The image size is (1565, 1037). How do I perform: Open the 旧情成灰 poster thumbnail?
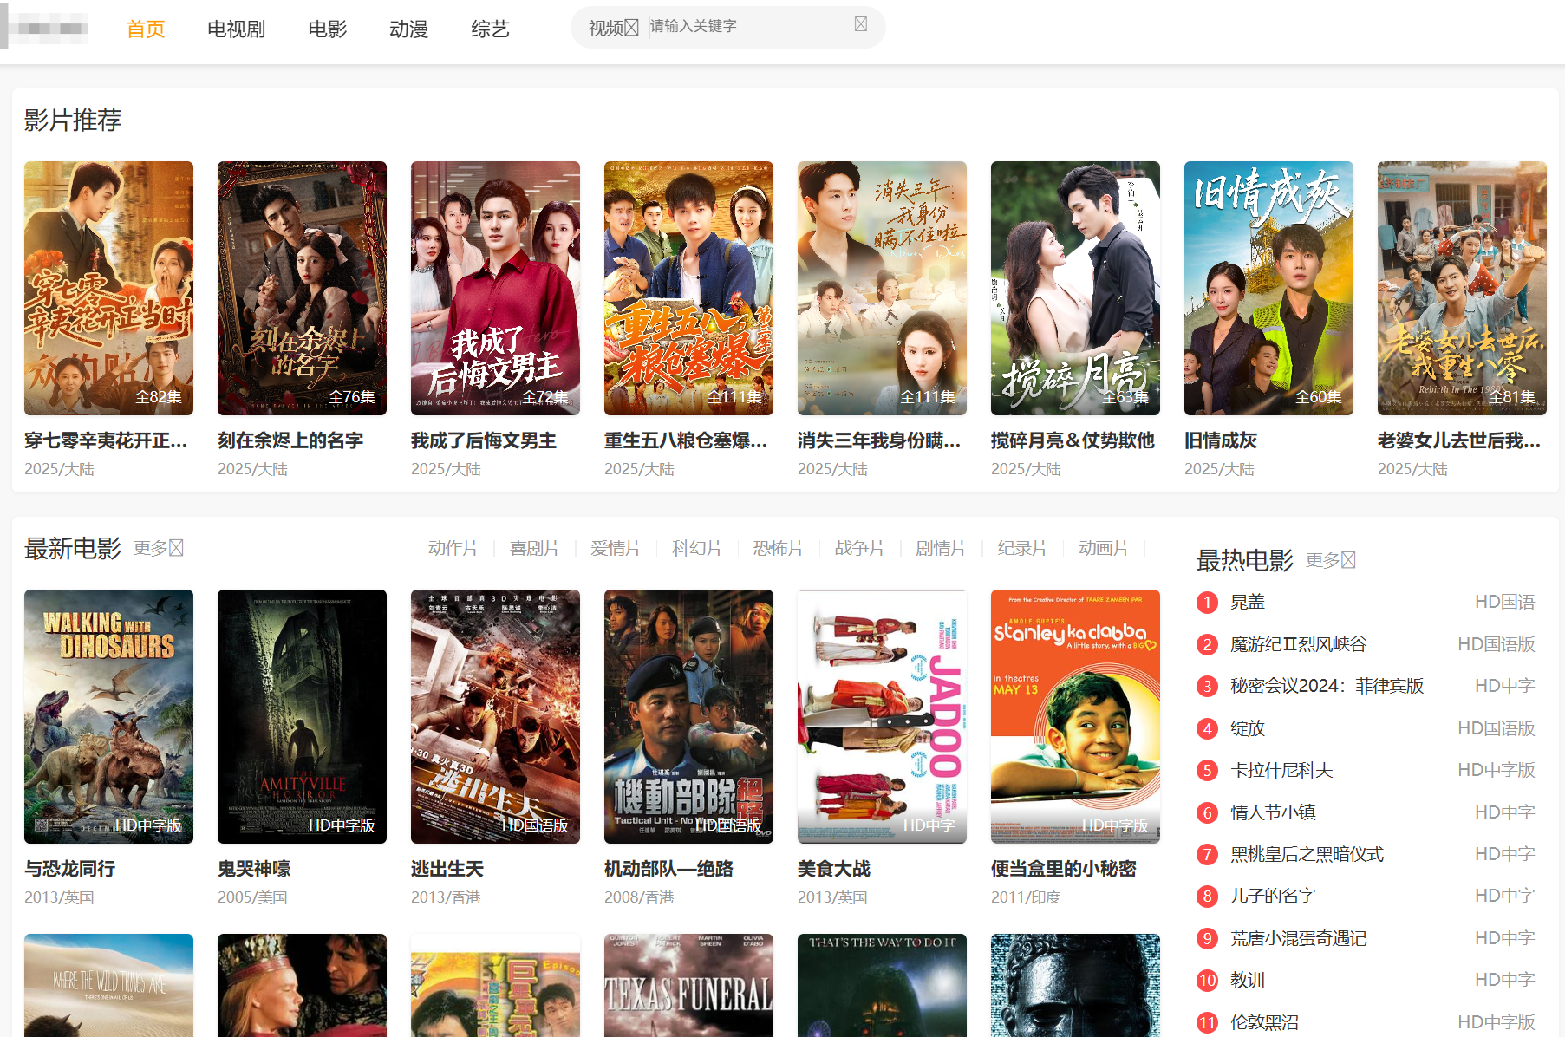1268,288
